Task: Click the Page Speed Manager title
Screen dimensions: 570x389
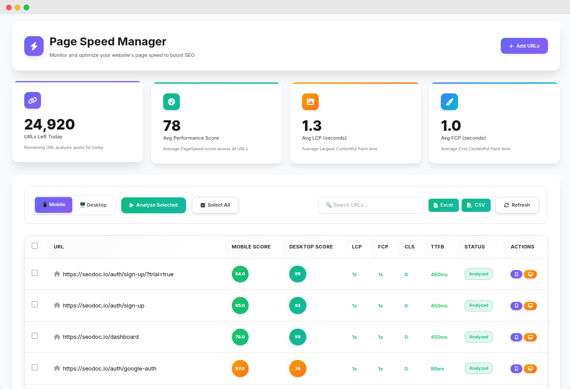Action: pos(108,41)
